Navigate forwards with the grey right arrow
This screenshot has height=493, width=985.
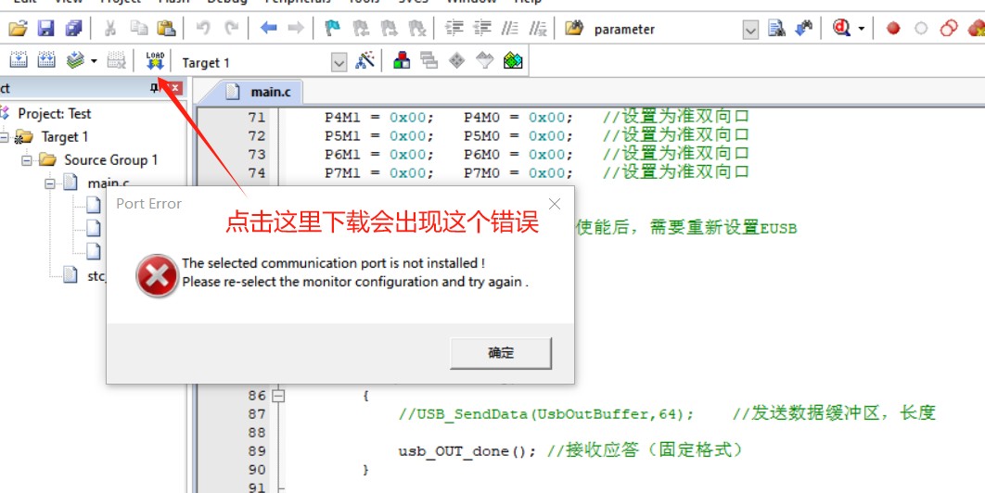click(296, 28)
